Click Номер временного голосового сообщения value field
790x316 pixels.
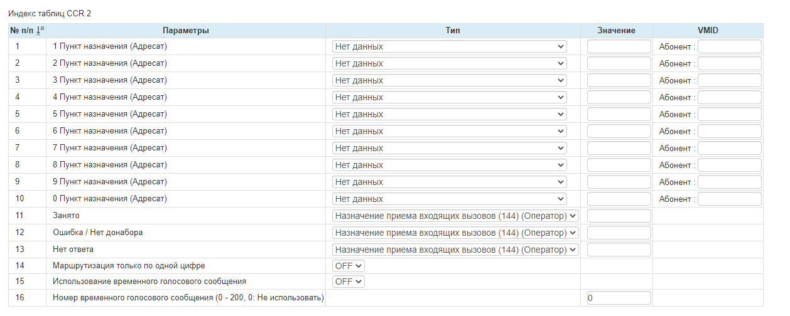619,298
